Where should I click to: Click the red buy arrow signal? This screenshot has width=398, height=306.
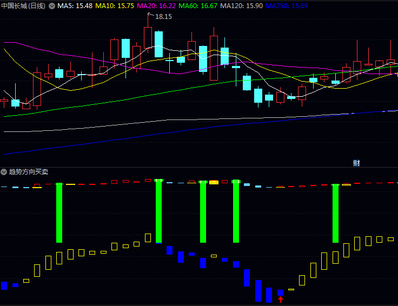[280, 300]
